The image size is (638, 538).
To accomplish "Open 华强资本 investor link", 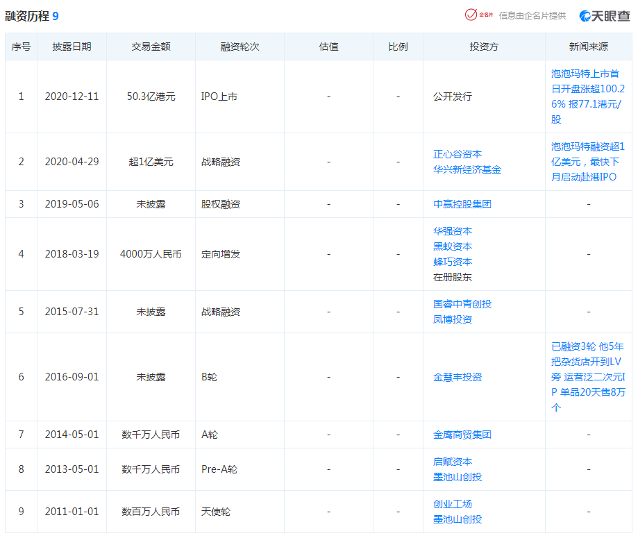I will (452, 231).
